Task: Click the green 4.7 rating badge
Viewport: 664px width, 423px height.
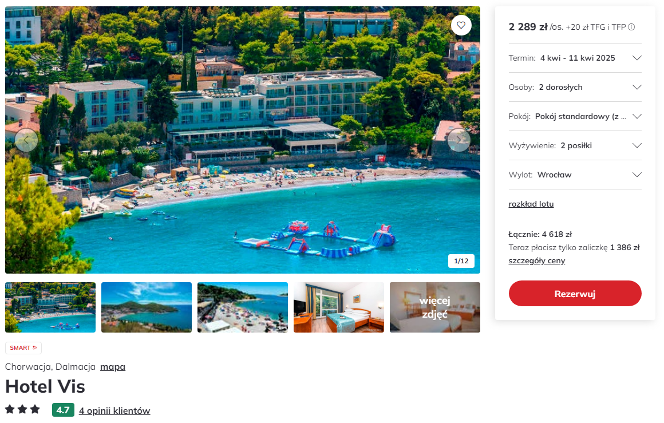Action: tap(63, 410)
